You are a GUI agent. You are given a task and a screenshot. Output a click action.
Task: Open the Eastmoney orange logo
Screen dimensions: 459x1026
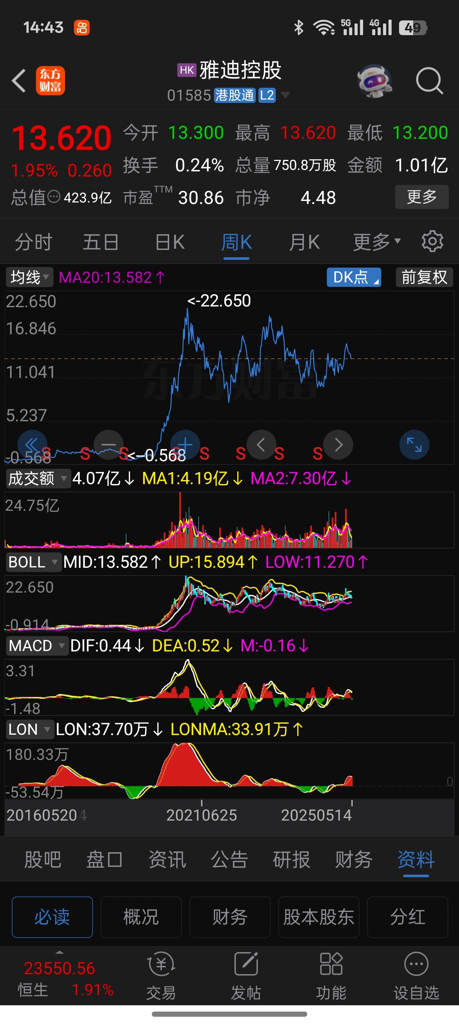click(x=50, y=81)
